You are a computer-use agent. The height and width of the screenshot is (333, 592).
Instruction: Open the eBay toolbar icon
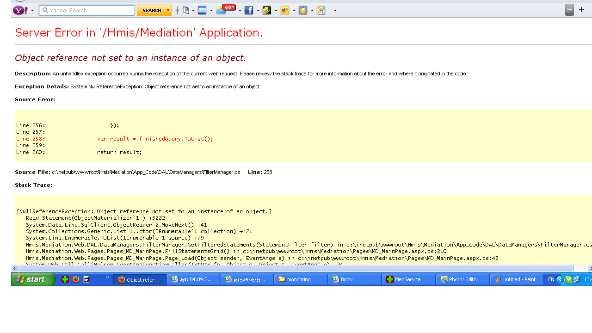pos(285,10)
